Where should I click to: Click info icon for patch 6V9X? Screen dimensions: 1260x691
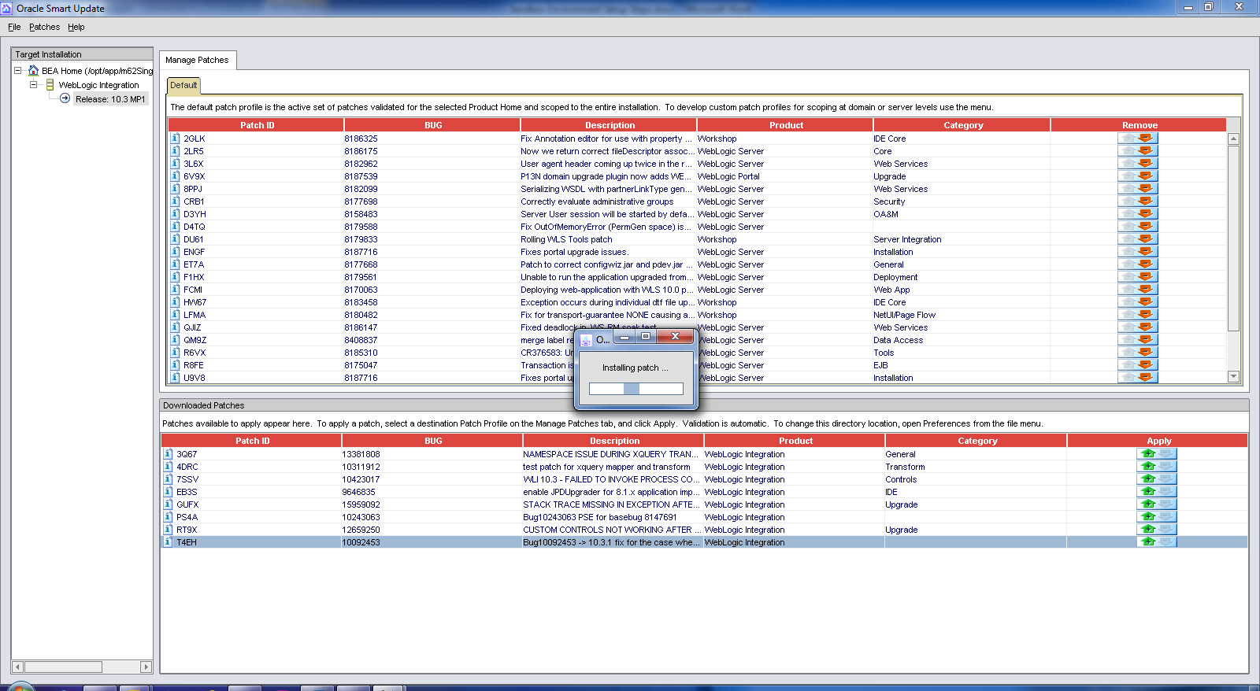tap(176, 176)
